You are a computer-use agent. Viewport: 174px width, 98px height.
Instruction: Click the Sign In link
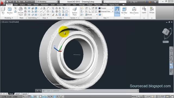tap(134, 2)
